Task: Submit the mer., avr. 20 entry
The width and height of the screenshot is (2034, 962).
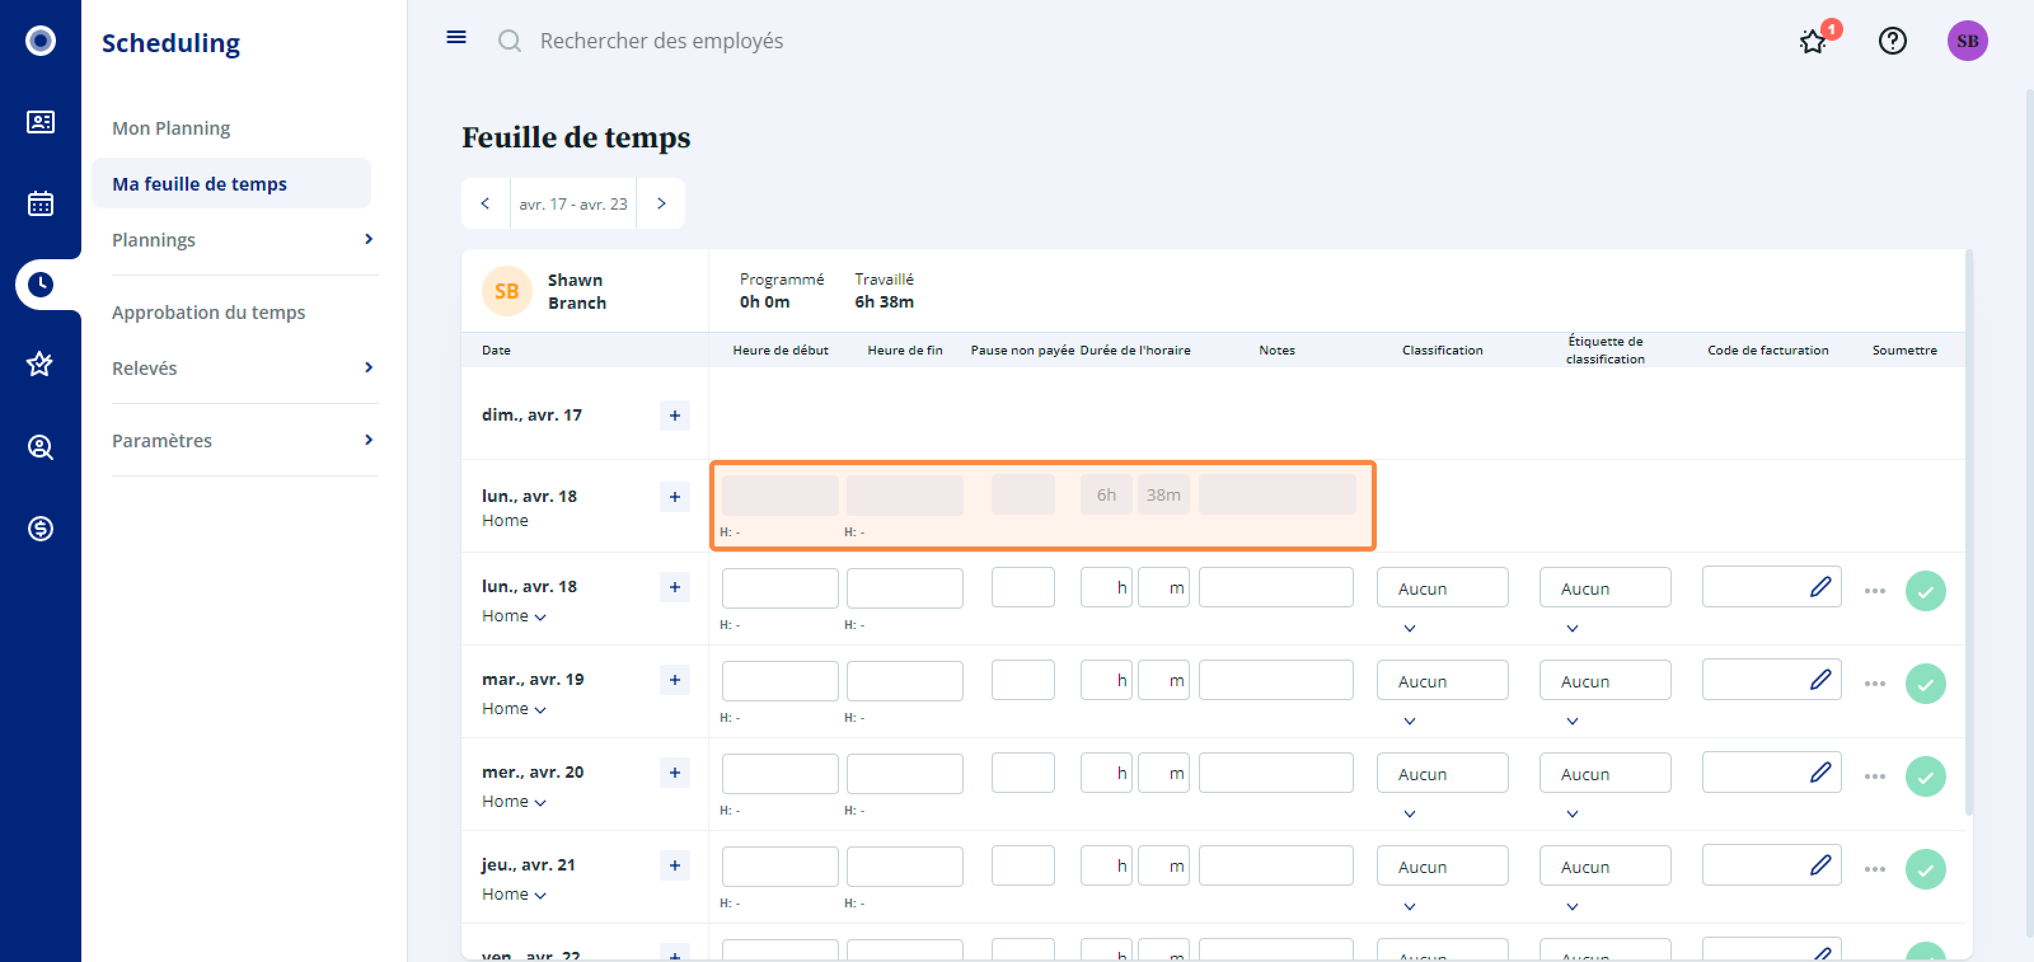Action: [x=1925, y=776]
